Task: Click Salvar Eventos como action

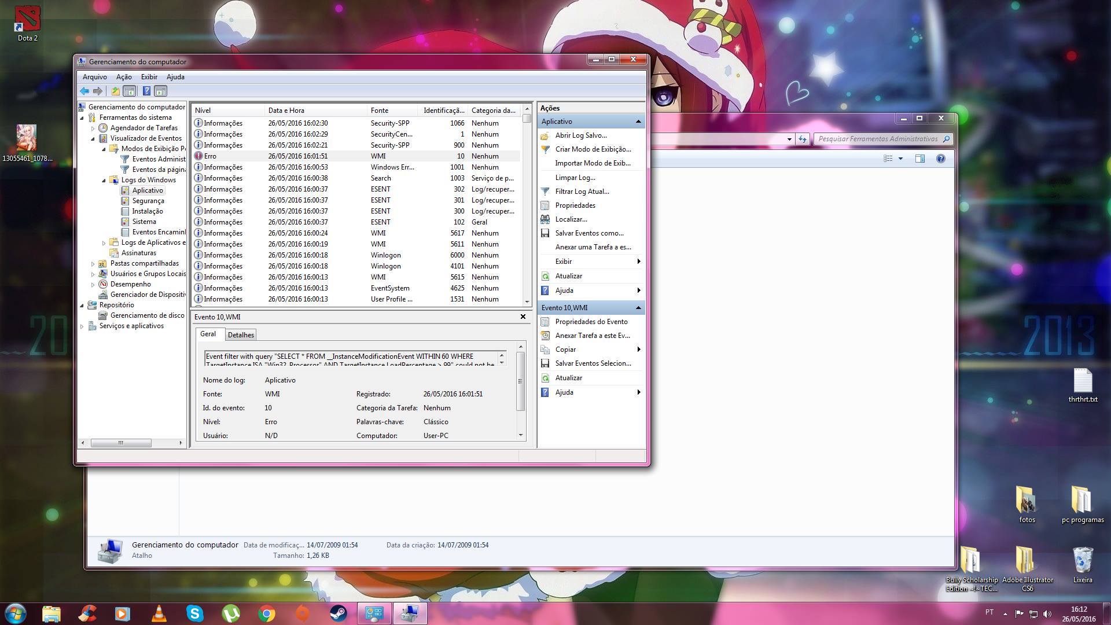Action: pyautogui.click(x=590, y=233)
